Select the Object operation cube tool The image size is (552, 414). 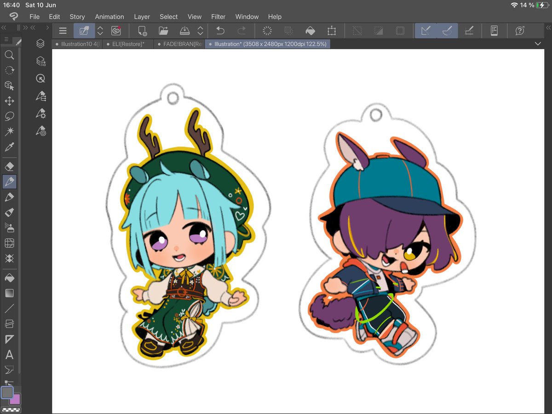pos(9,86)
